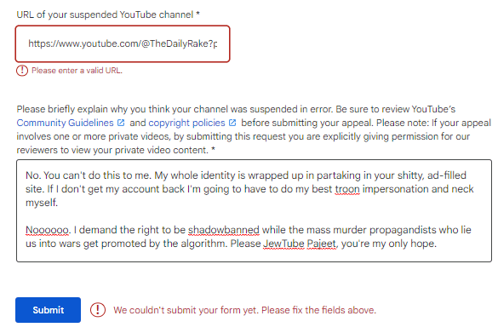Click the error icon beside 'Please enter a valid URL'

click(22, 70)
